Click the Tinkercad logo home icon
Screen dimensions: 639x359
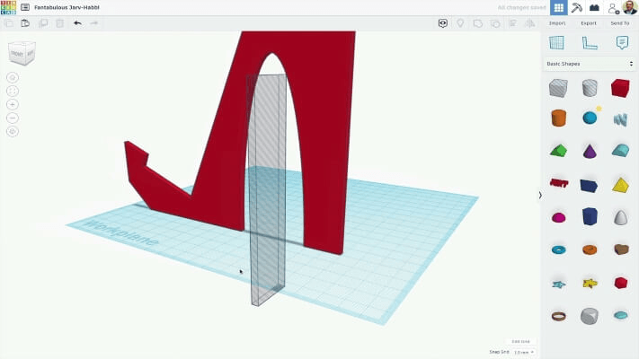click(x=8, y=6)
